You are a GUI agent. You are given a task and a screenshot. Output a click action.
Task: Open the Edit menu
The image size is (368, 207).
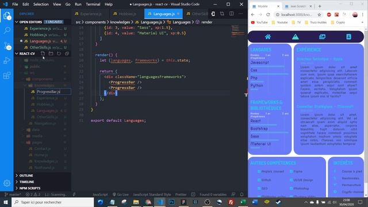click(x=25, y=4)
